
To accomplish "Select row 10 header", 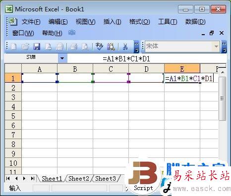I will tap(13, 163).
